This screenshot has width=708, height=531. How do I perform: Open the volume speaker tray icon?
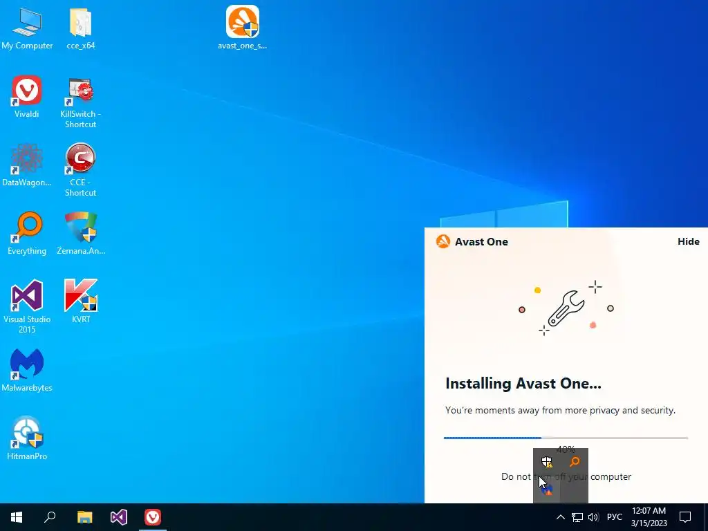593,517
